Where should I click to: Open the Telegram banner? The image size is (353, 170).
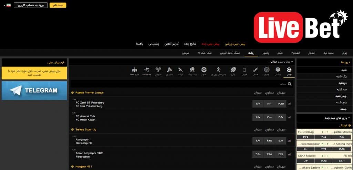[x=34, y=91]
